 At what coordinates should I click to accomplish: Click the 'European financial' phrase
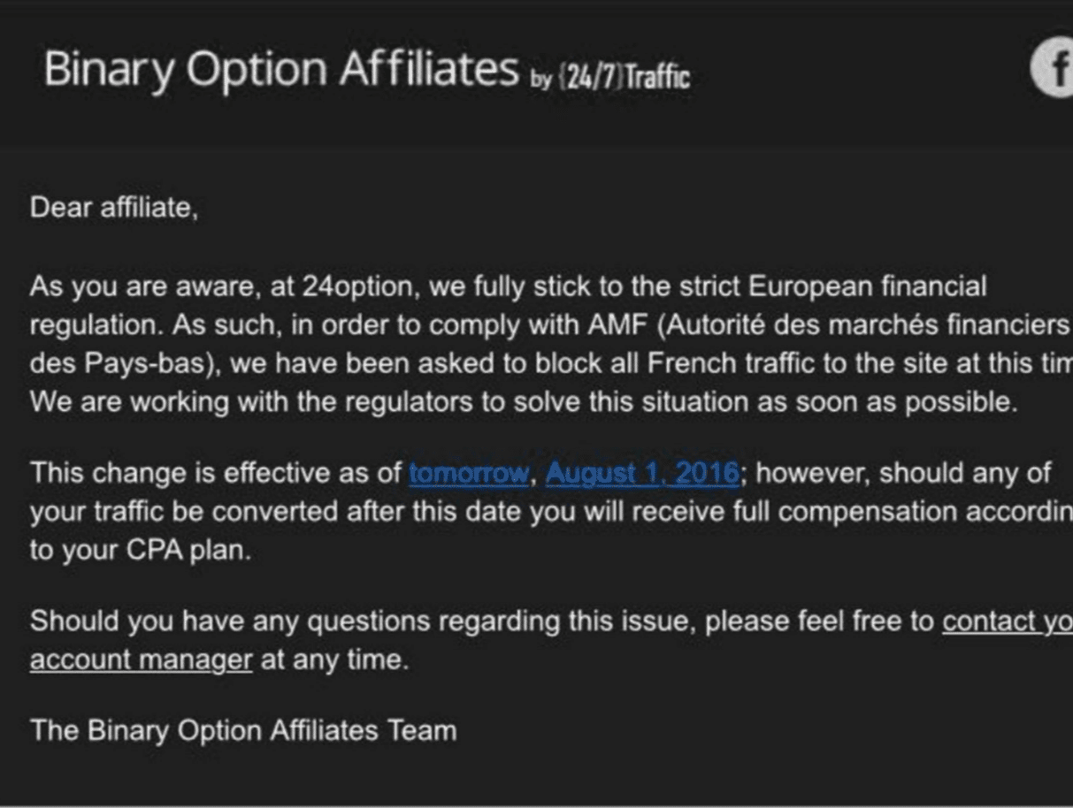(x=867, y=287)
